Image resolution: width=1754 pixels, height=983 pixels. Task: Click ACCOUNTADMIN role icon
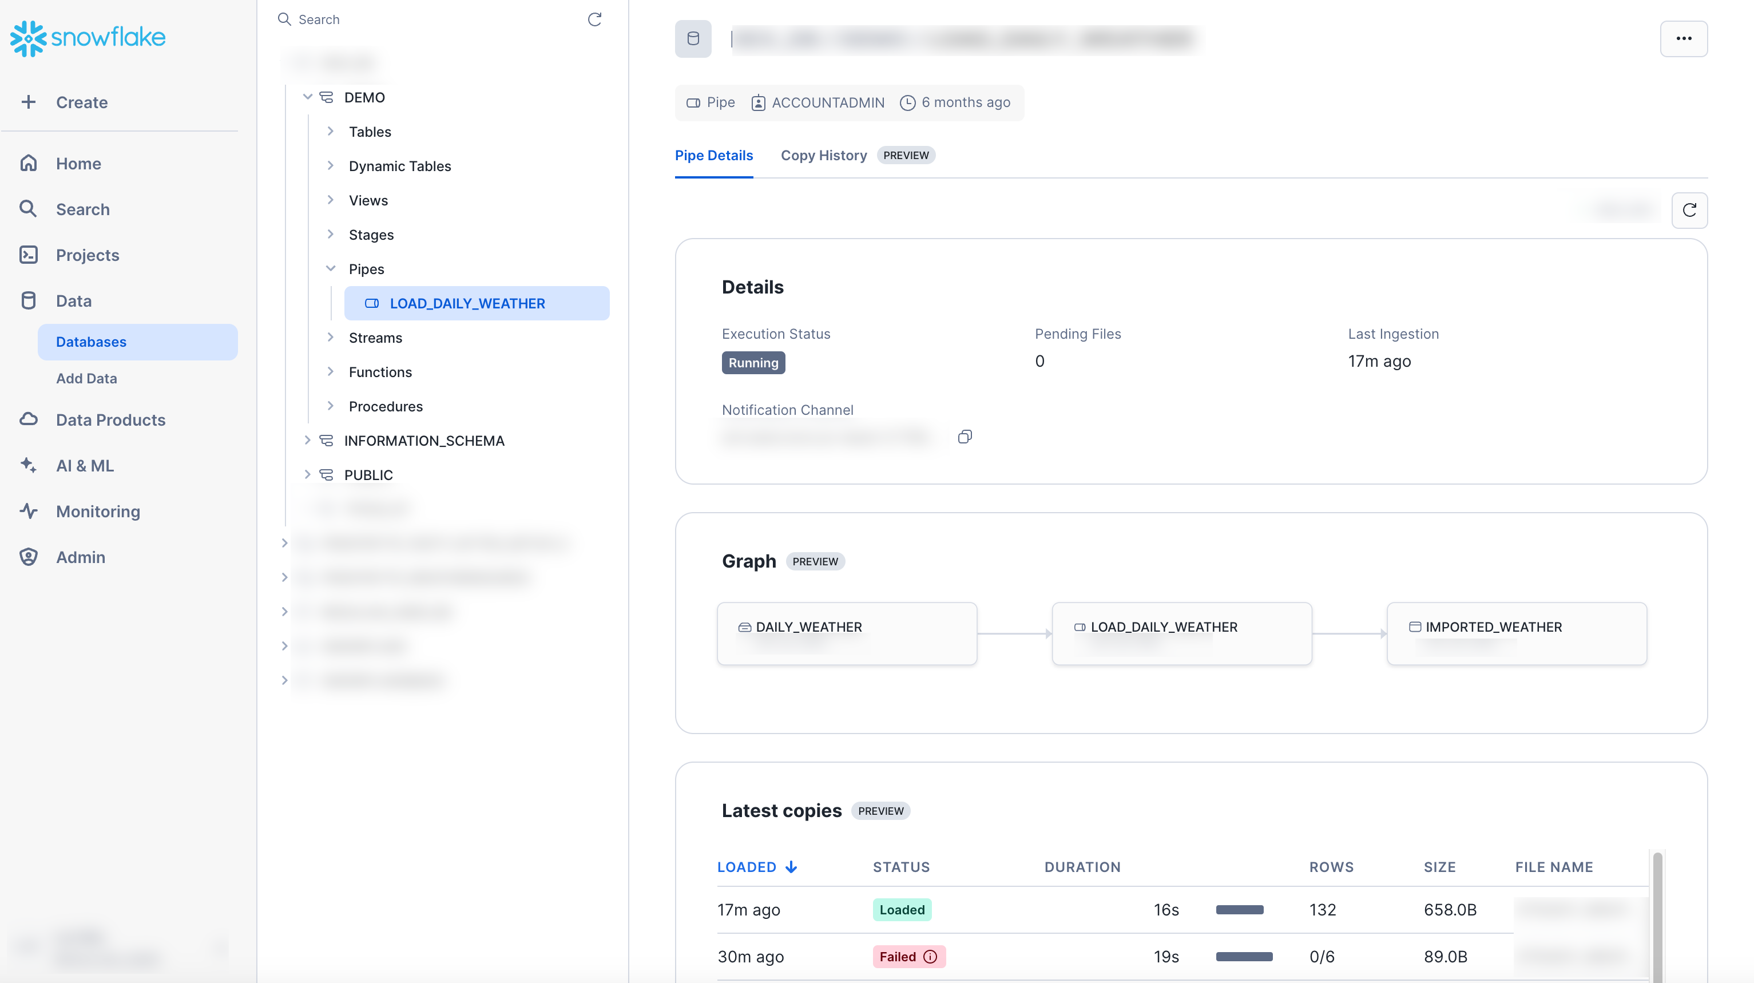pos(759,103)
